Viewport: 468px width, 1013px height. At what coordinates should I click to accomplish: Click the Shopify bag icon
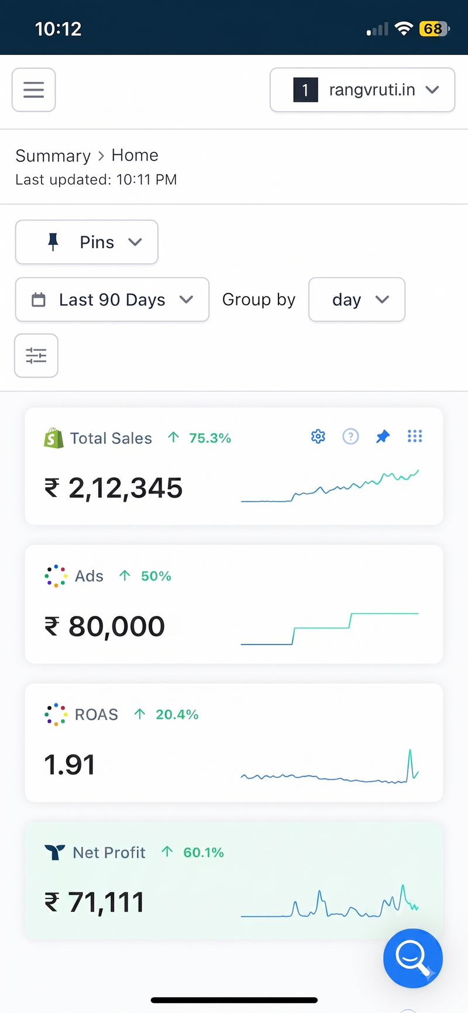tap(54, 438)
